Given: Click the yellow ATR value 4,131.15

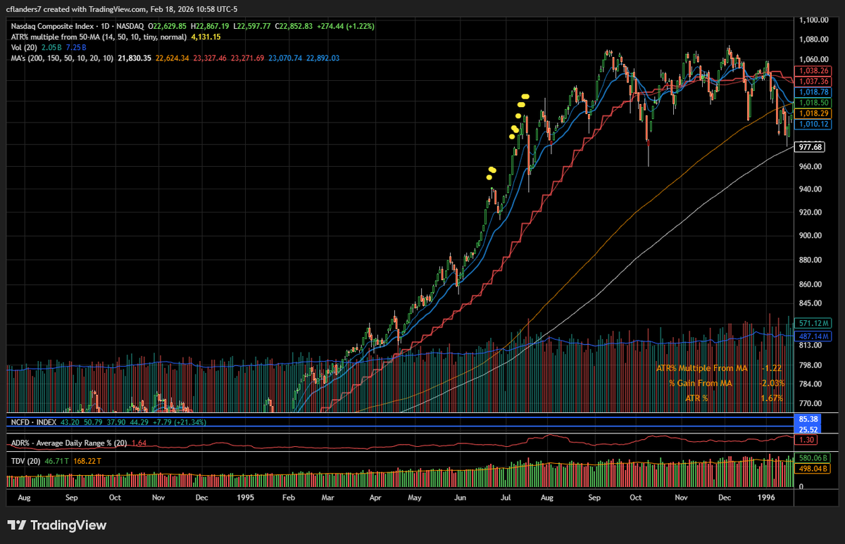Looking at the screenshot, I should (206, 37).
